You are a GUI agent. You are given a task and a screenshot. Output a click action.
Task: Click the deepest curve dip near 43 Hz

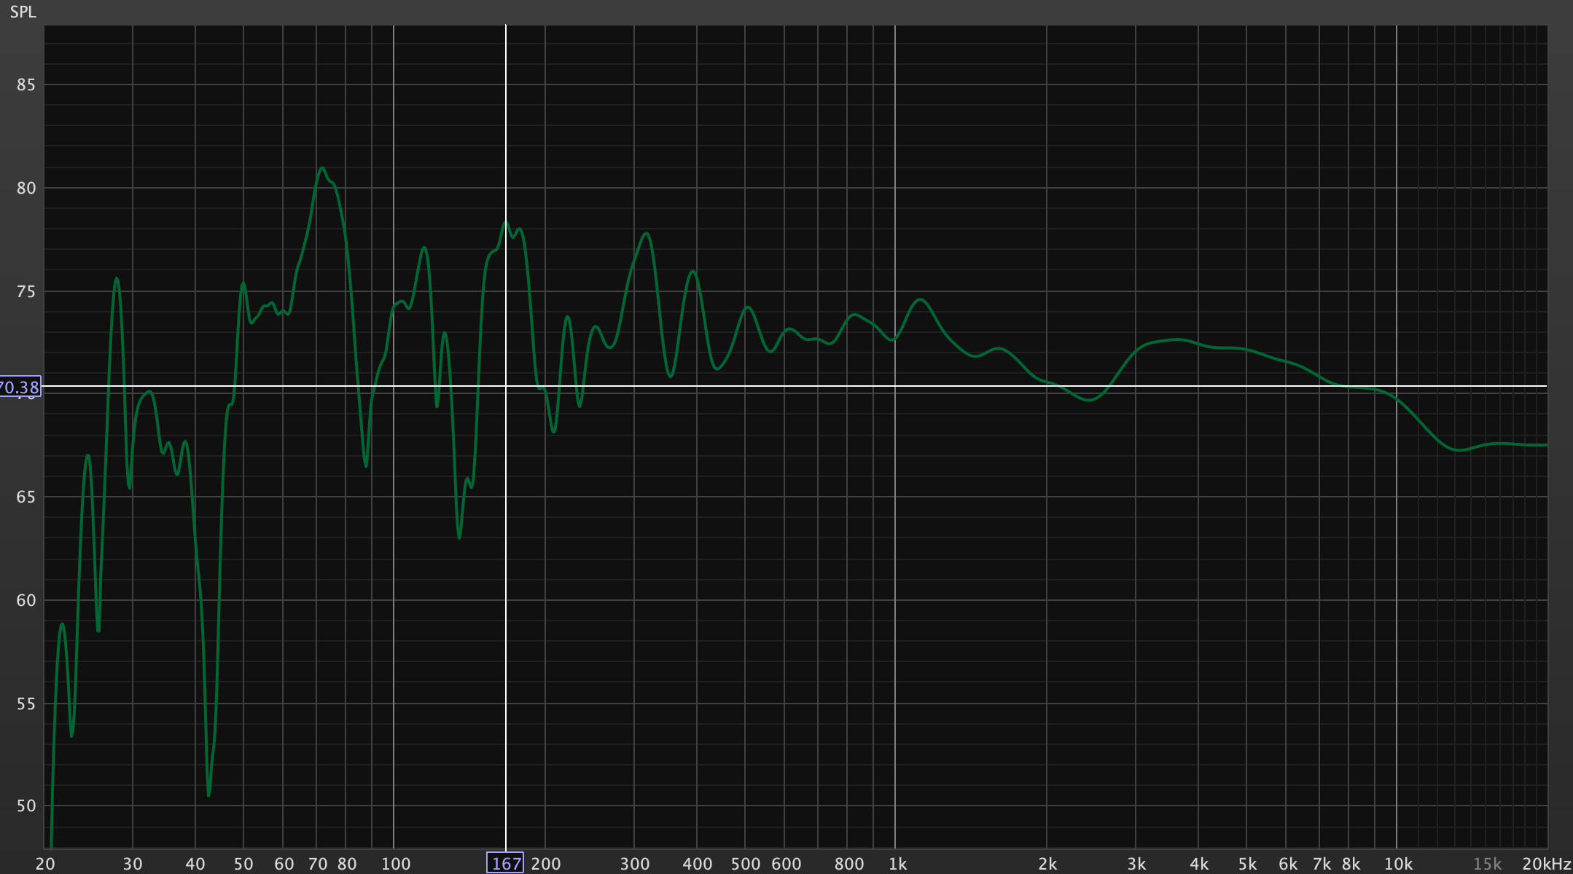click(208, 795)
